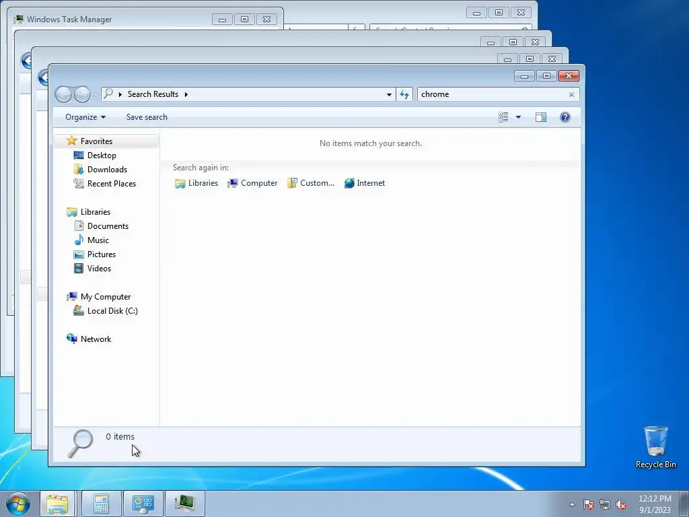The height and width of the screenshot is (517, 689).
Task: Click the refresh button in address bar
Action: [404, 94]
